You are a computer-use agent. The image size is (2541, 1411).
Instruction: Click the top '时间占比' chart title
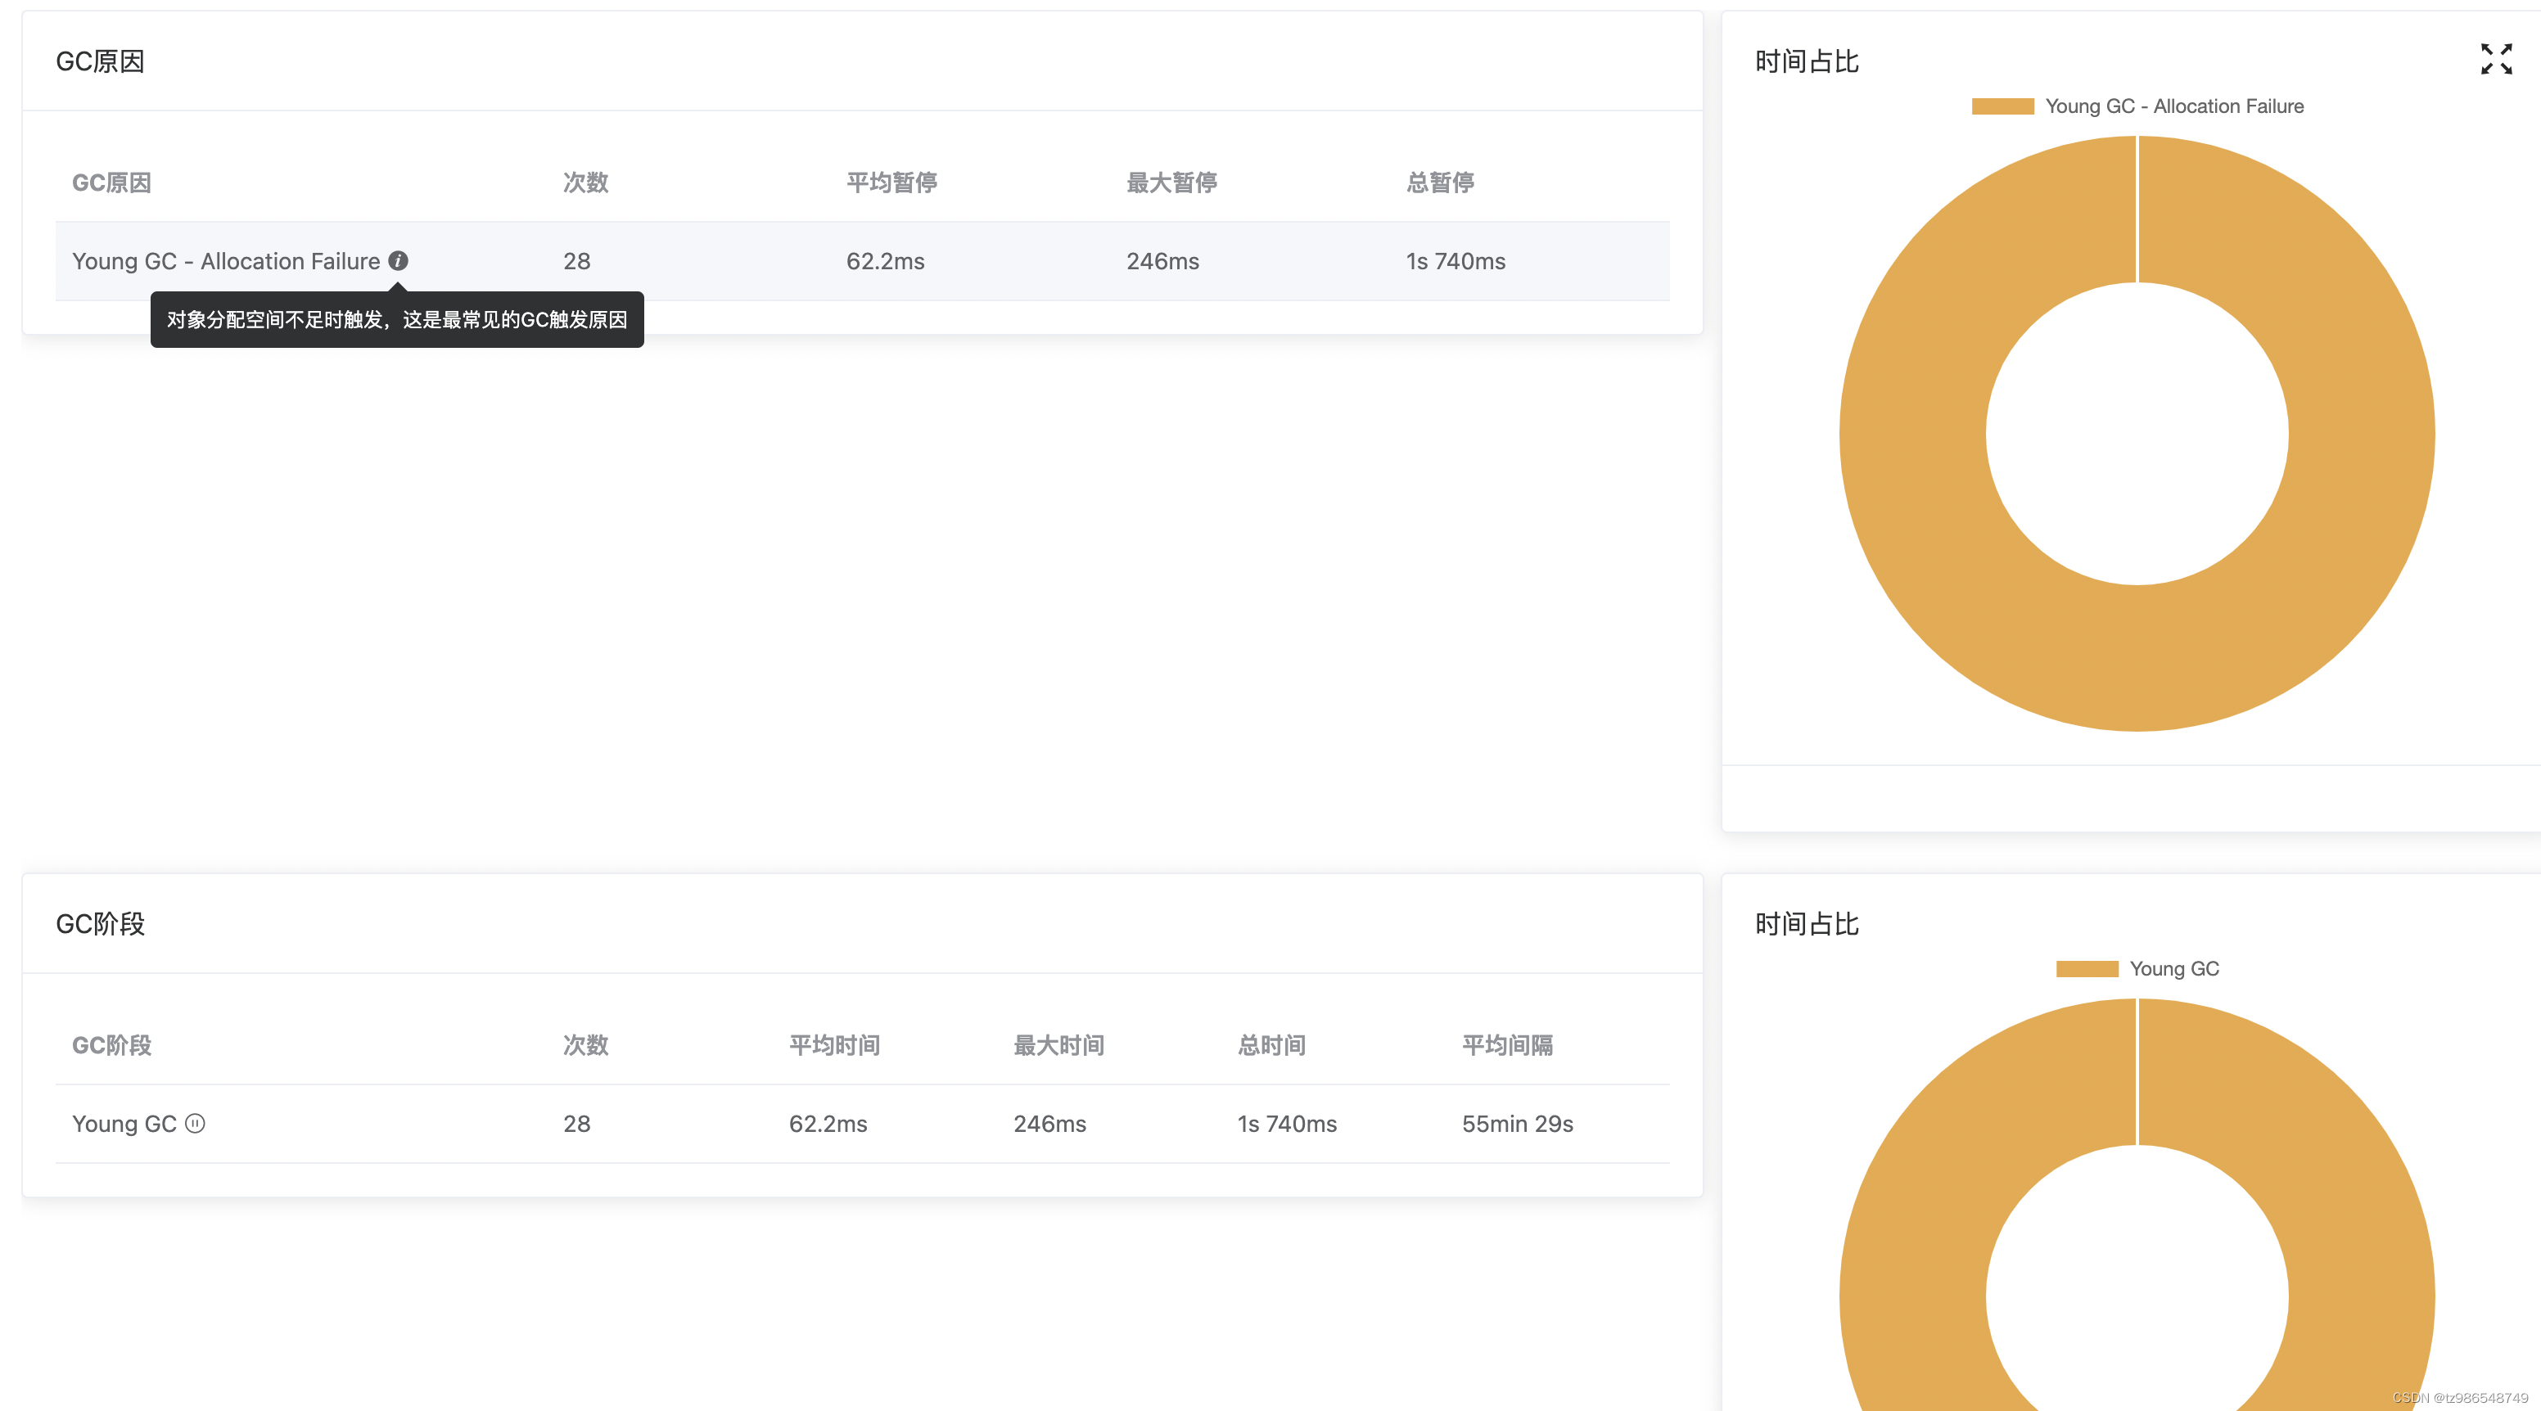pyautogui.click(x=1808, y=61)
